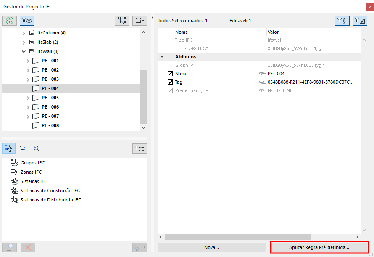Click the magnifier search icon
The height and width of the screenshot is (257, 374).
[36, 148]
